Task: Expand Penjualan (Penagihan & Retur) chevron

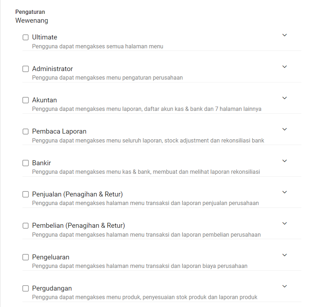Action: [x=285, y=192]
